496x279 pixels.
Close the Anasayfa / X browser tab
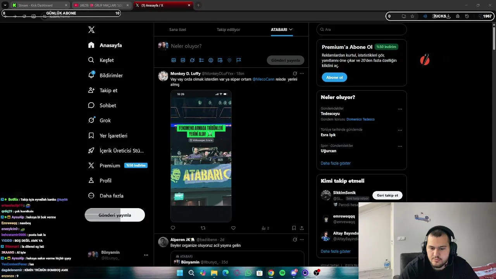click(189, 5)
